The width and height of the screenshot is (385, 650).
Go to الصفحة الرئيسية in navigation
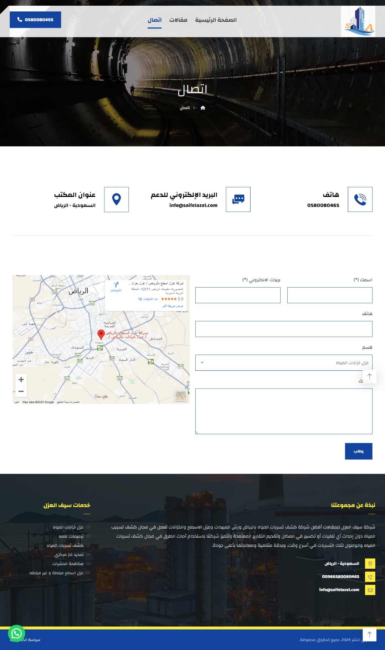coord(216,20)
